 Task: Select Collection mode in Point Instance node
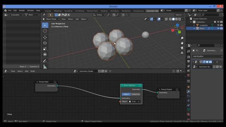(x=136, y=94)
